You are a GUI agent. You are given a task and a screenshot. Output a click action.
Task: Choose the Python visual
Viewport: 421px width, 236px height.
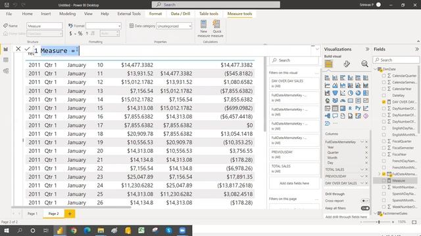tap(358, 108)
